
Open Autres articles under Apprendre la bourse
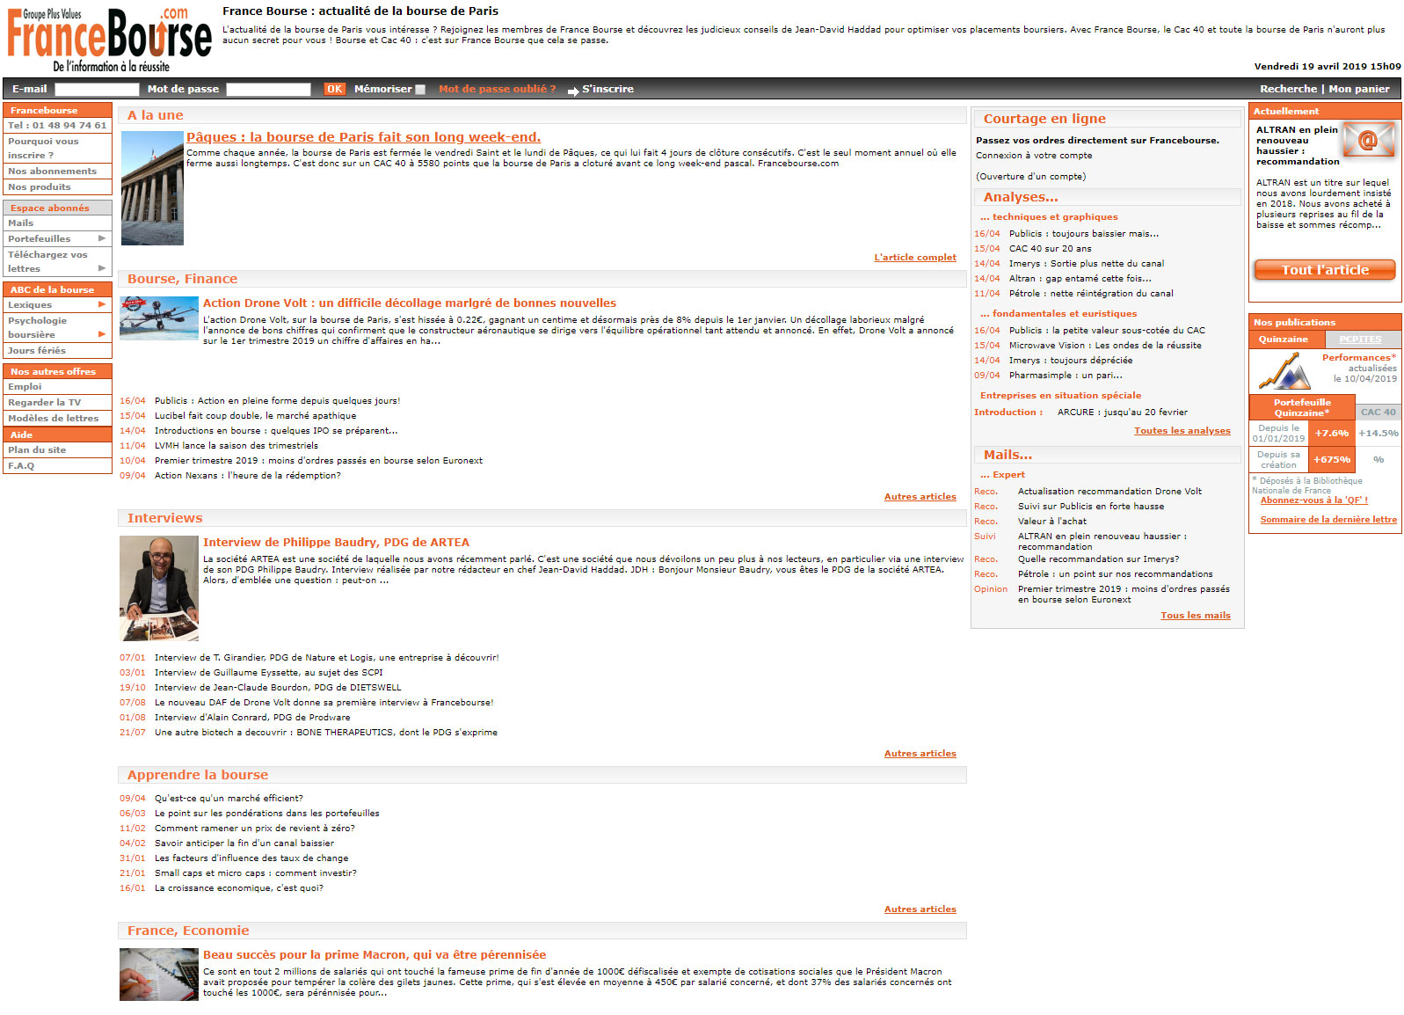pyautogui.click(x=920, y=909)
